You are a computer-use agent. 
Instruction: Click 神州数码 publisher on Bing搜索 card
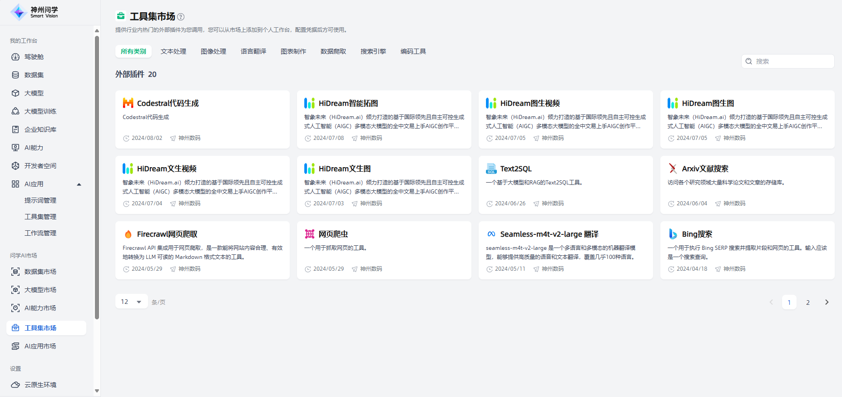tap(734, 269)
